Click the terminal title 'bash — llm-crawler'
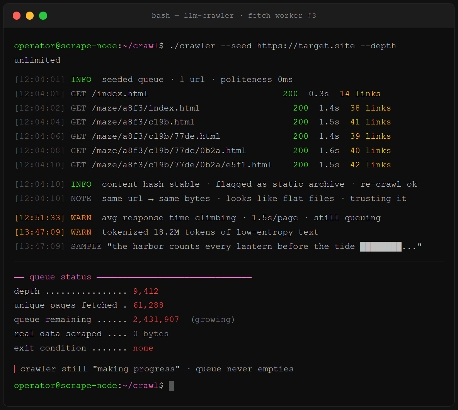458x410 pixels. coord(193,16)
